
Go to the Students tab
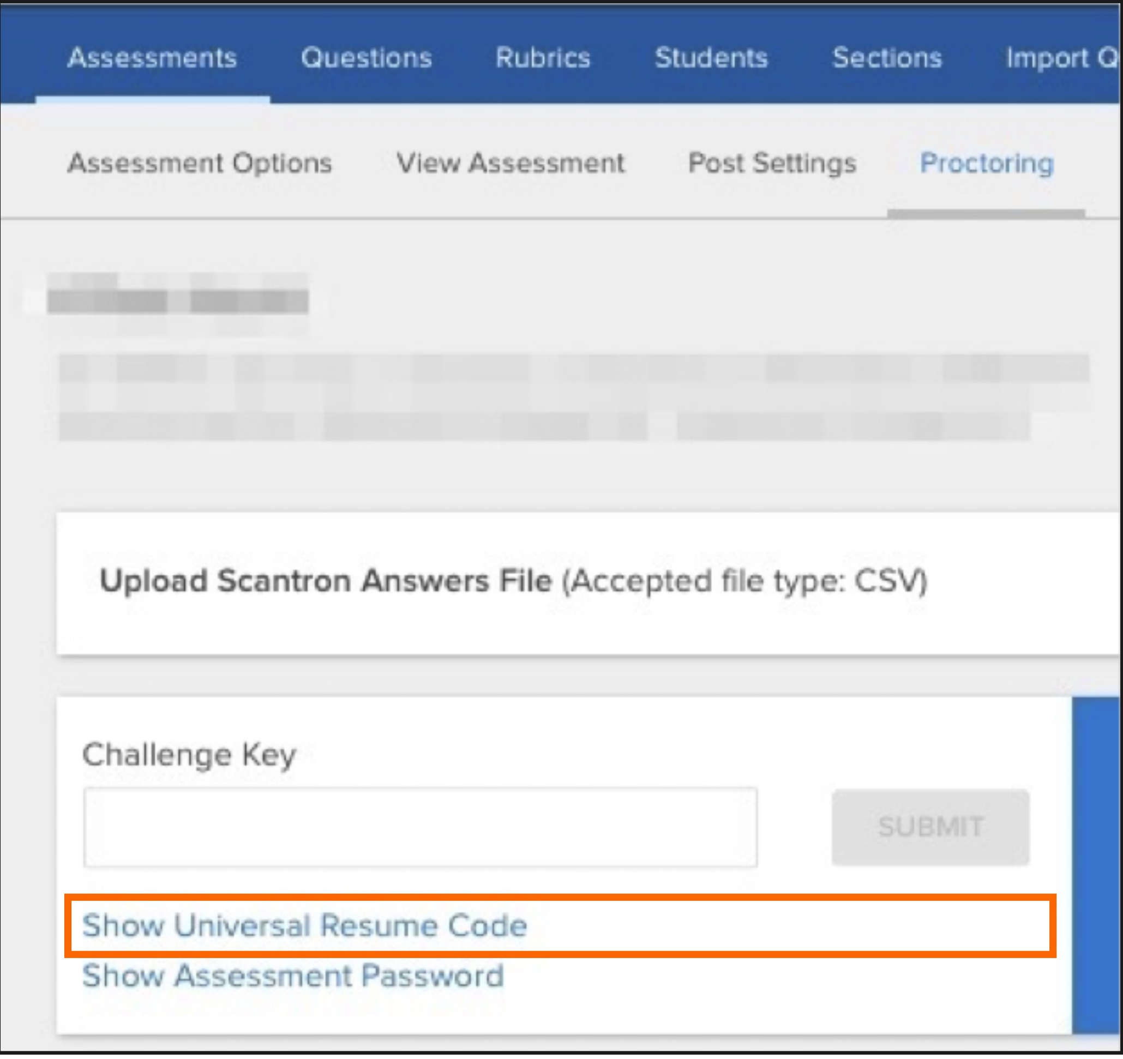click(711, 58)
